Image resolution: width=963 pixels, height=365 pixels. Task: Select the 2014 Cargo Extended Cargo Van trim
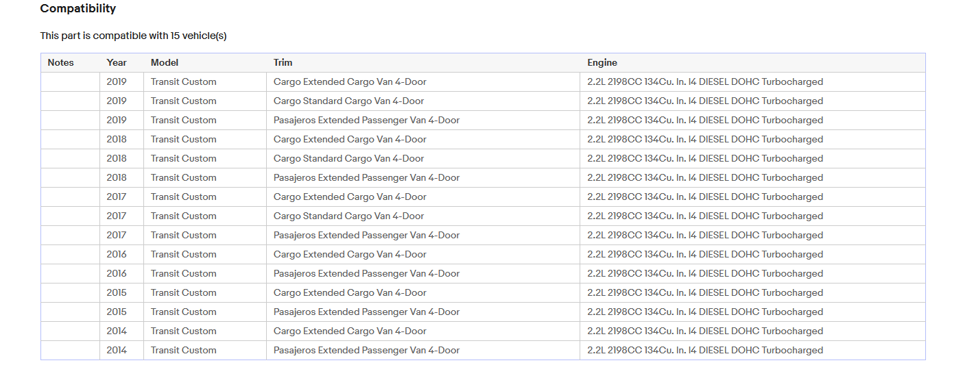click(x=350, y=331)
